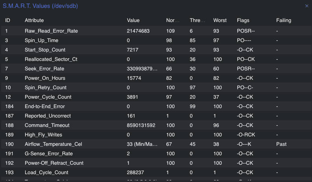Click the Seek_Error_Rate attribute
Screen dimensions: 312x182
point(42,69)
